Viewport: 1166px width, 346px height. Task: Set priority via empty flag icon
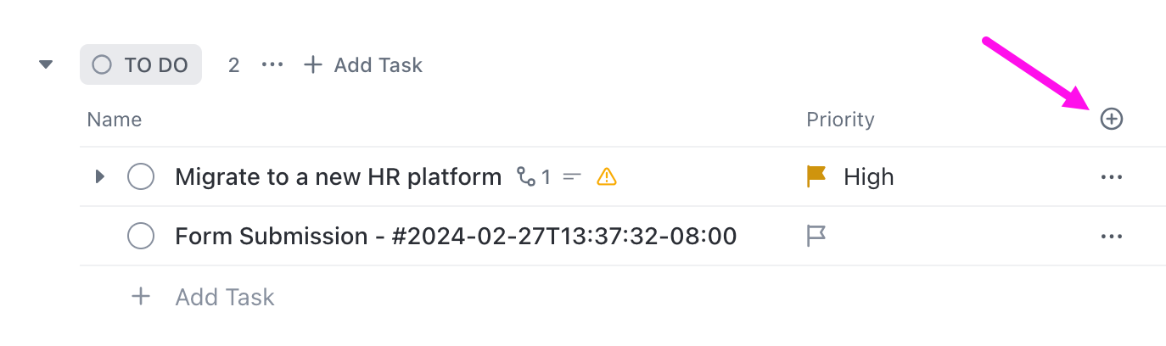(x=816, y=236)
